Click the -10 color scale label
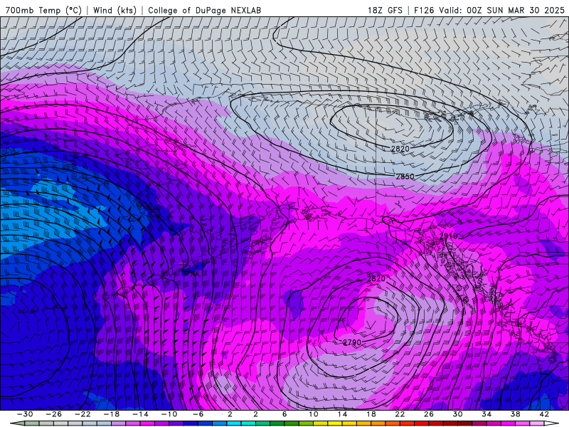 (x=169, y=414)
